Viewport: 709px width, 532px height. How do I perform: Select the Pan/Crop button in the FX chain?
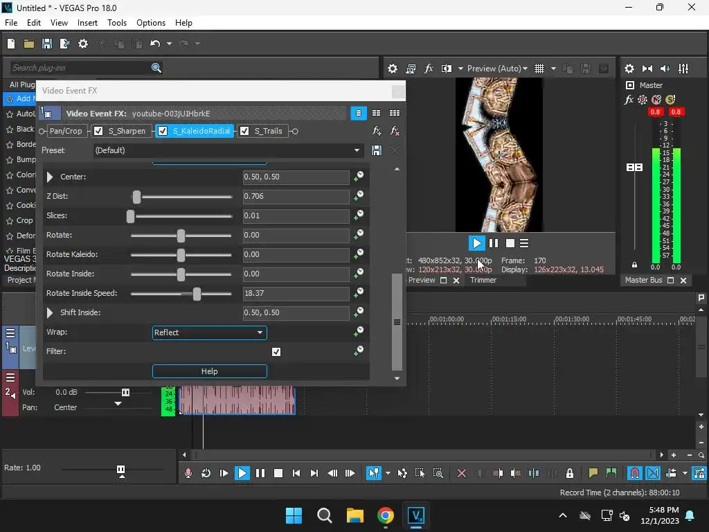(66, 131)
